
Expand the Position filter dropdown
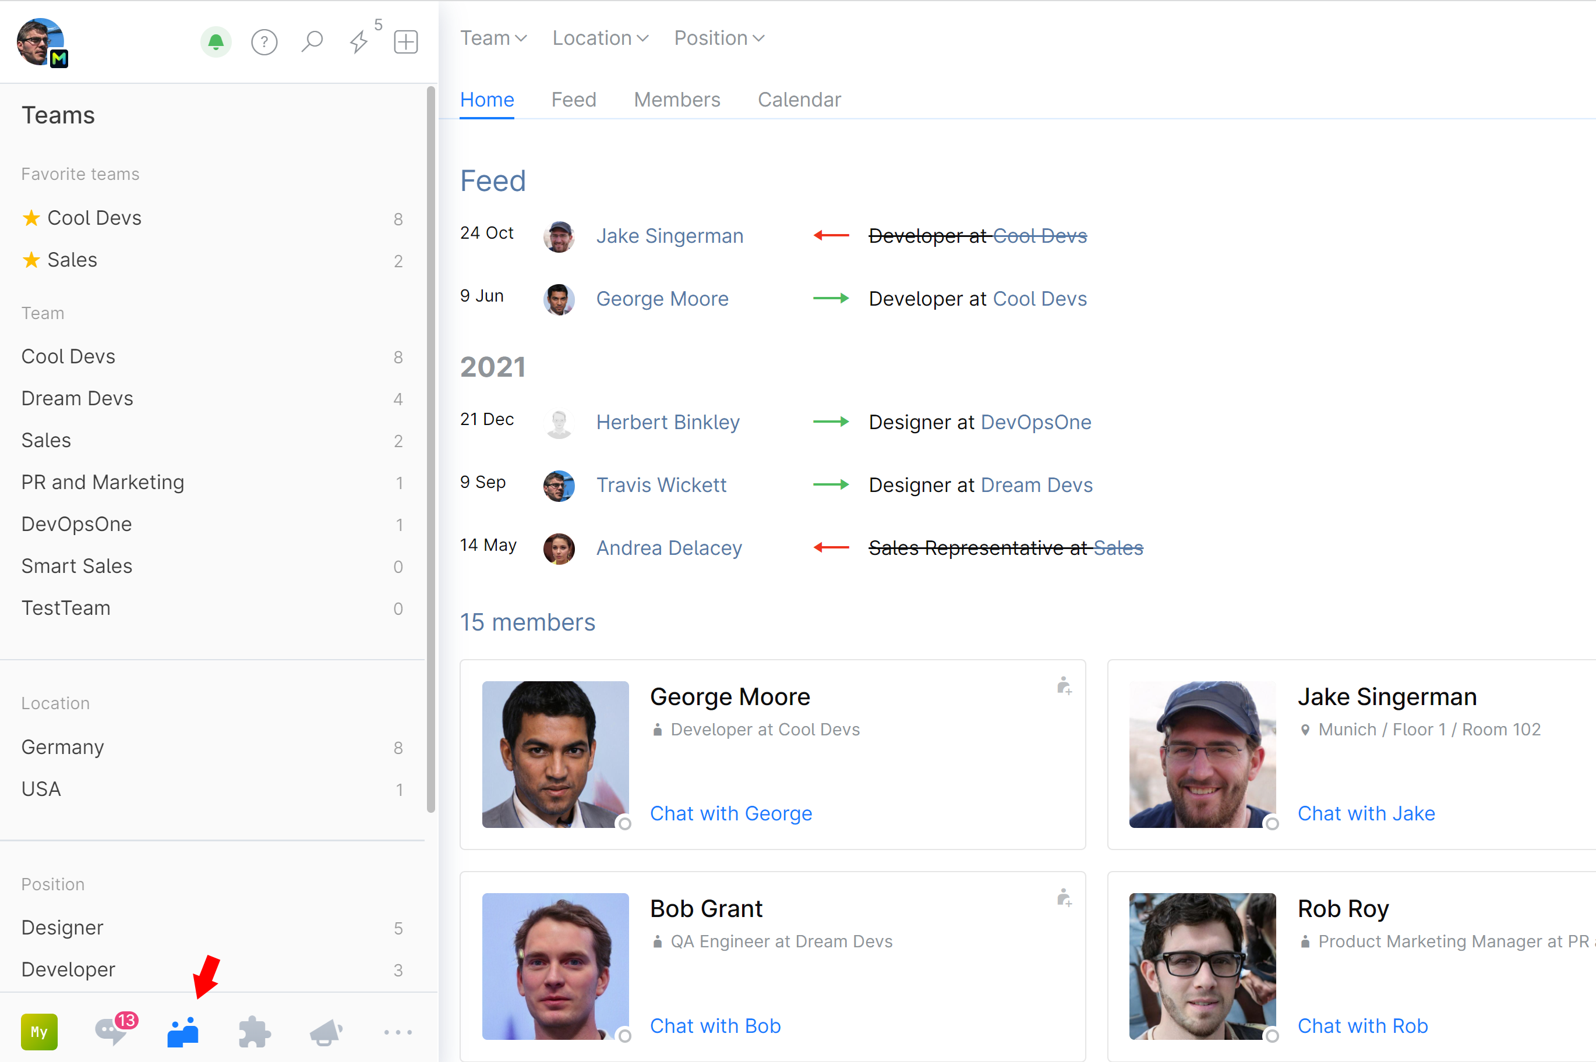(x=719, y=38)
